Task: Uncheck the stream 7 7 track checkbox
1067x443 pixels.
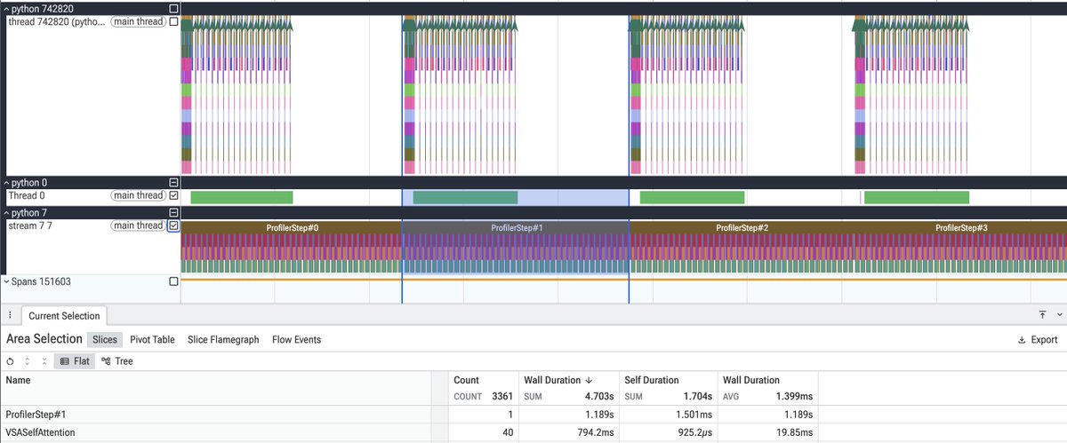Action: tap(173, 225)
